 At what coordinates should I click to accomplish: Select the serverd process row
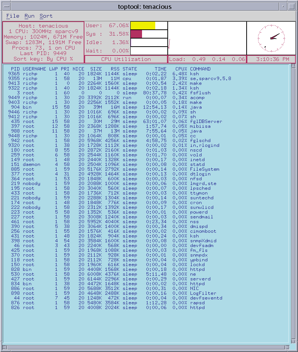pos(111,279)
